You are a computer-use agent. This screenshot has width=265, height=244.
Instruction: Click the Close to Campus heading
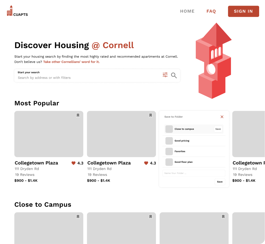point(43,205)
